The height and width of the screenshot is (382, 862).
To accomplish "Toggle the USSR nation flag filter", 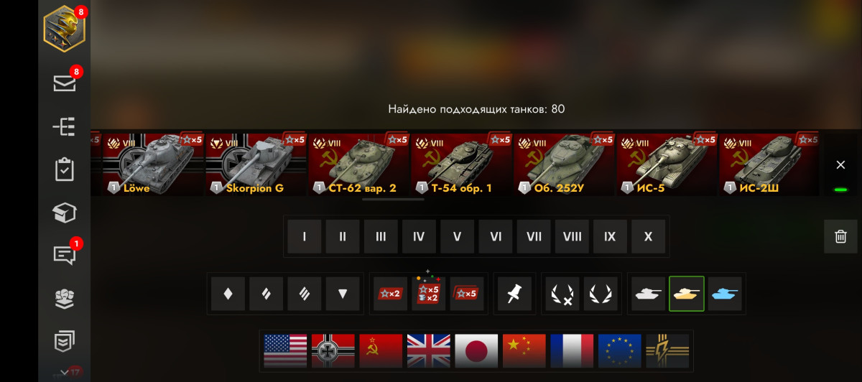I will [381, 351].
